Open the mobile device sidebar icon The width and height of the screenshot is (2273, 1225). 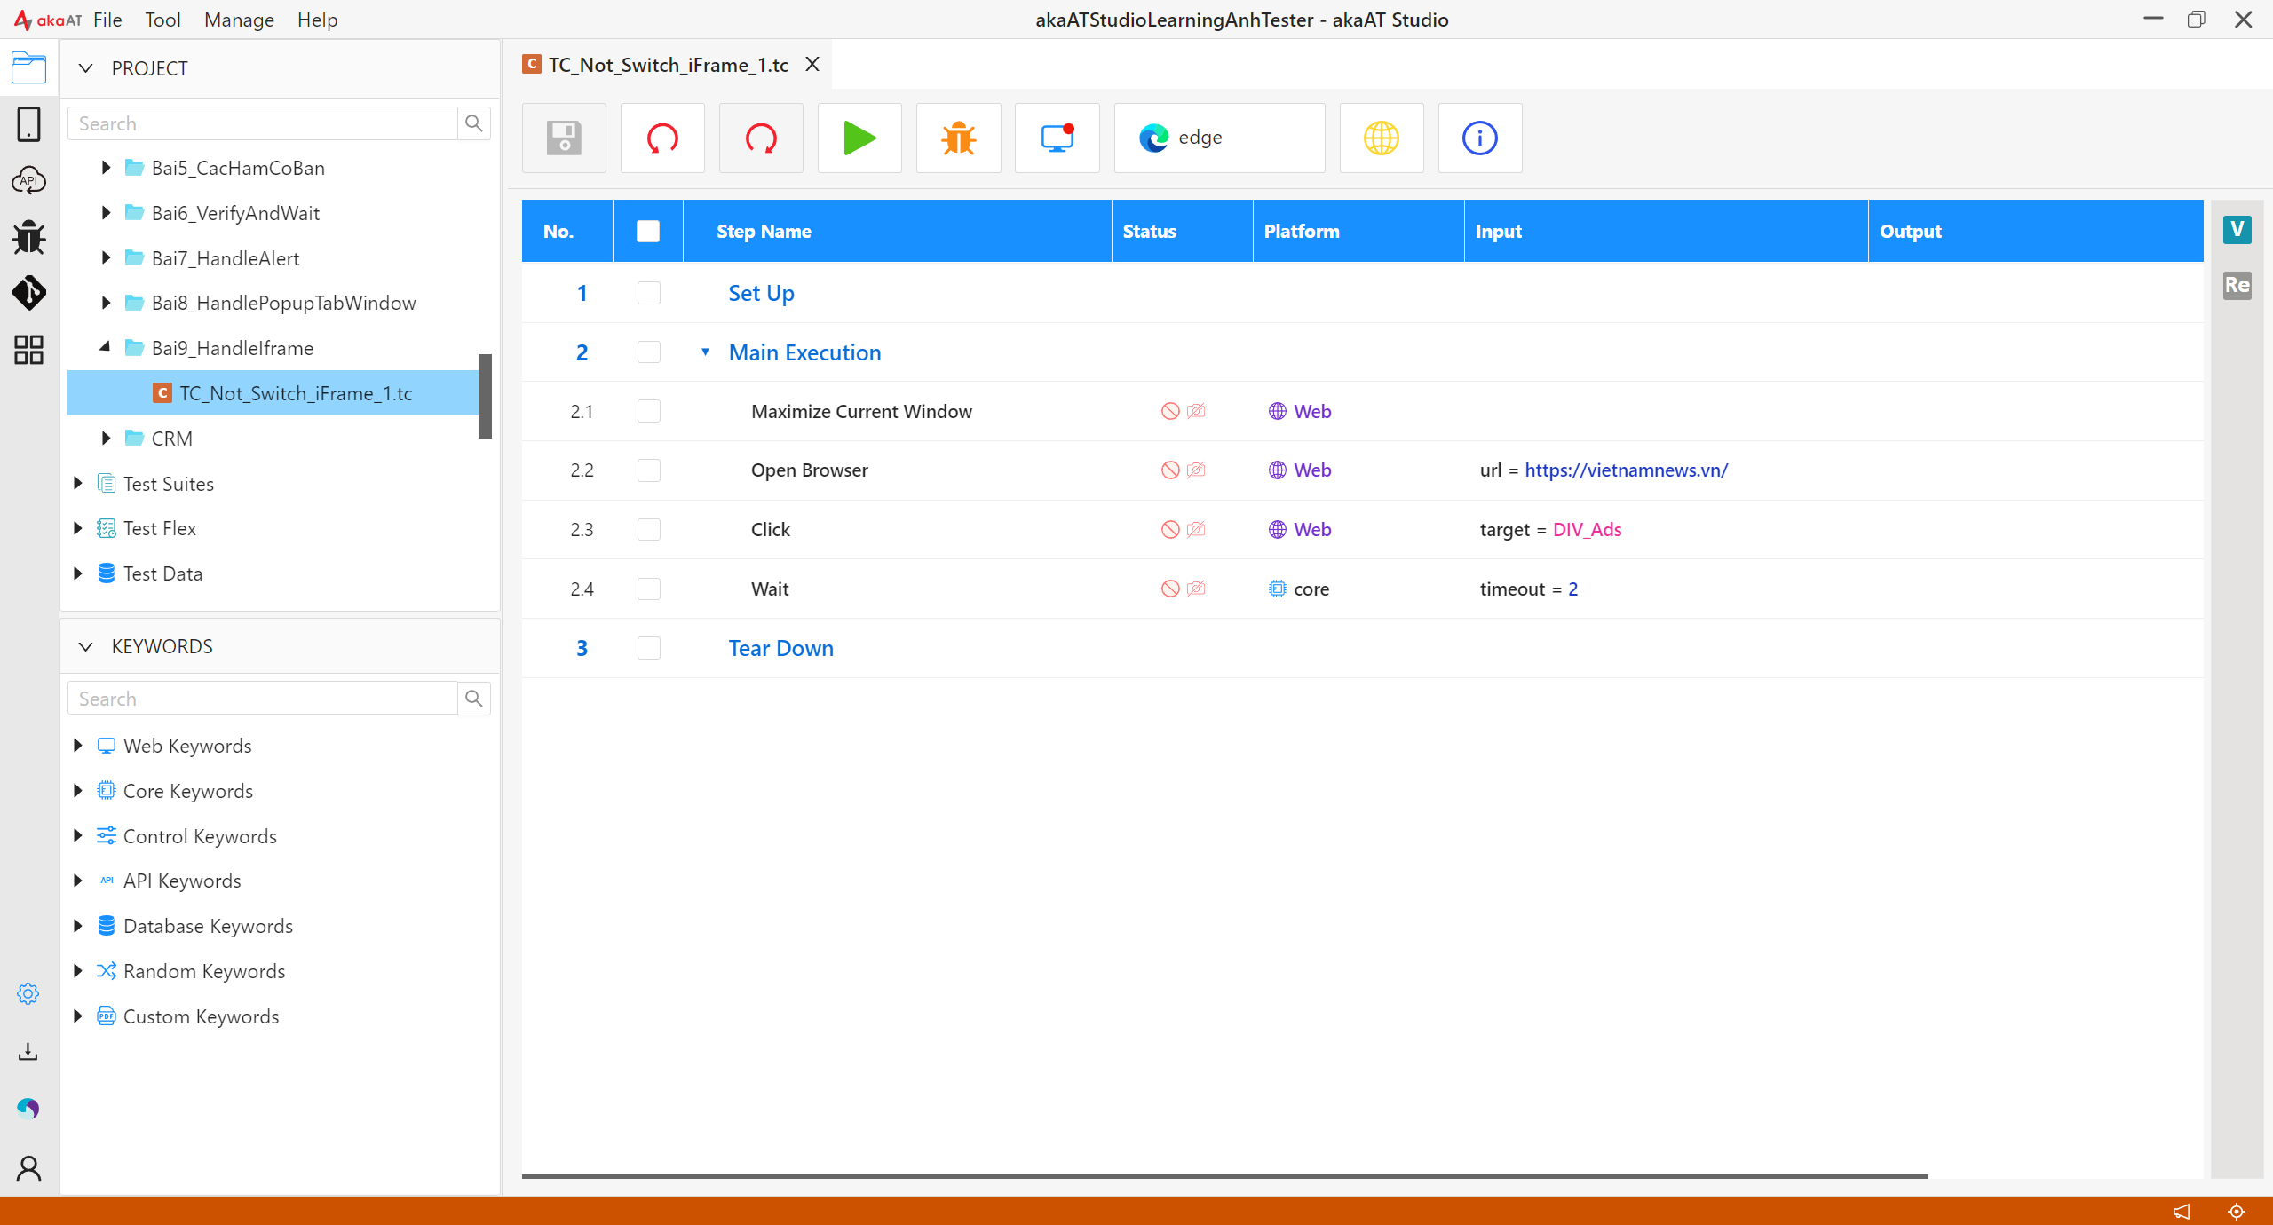point(28,124)
